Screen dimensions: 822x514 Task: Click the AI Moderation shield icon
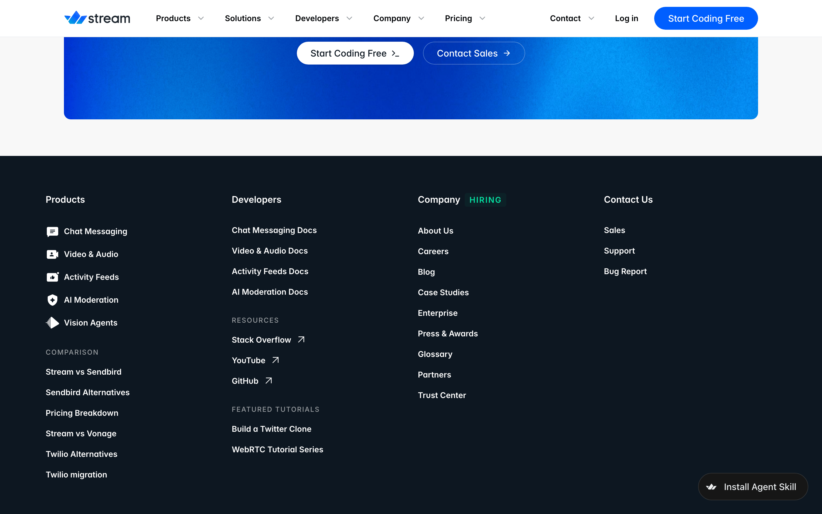point(52,300)
